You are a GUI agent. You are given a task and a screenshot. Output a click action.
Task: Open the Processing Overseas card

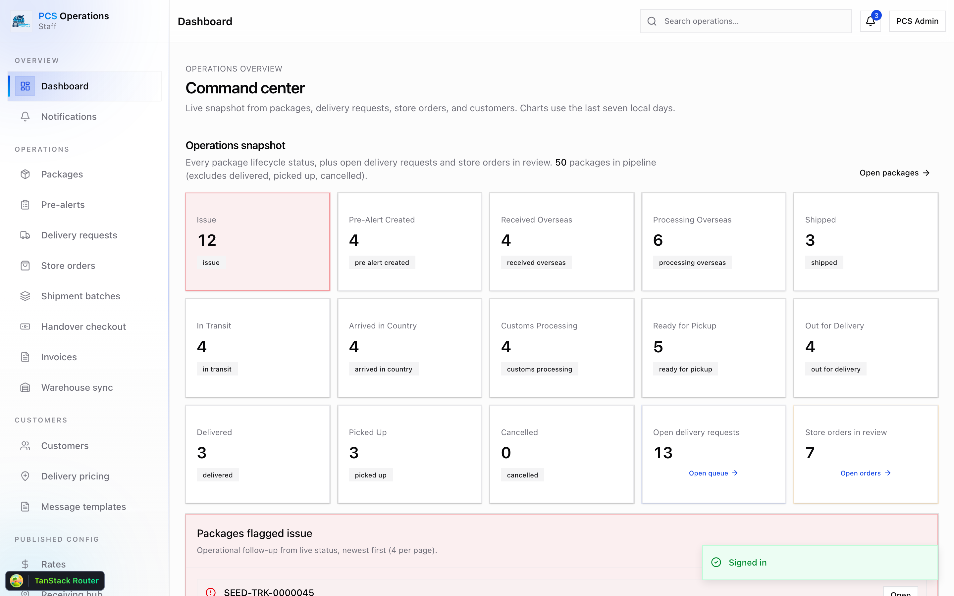[714, 242]
